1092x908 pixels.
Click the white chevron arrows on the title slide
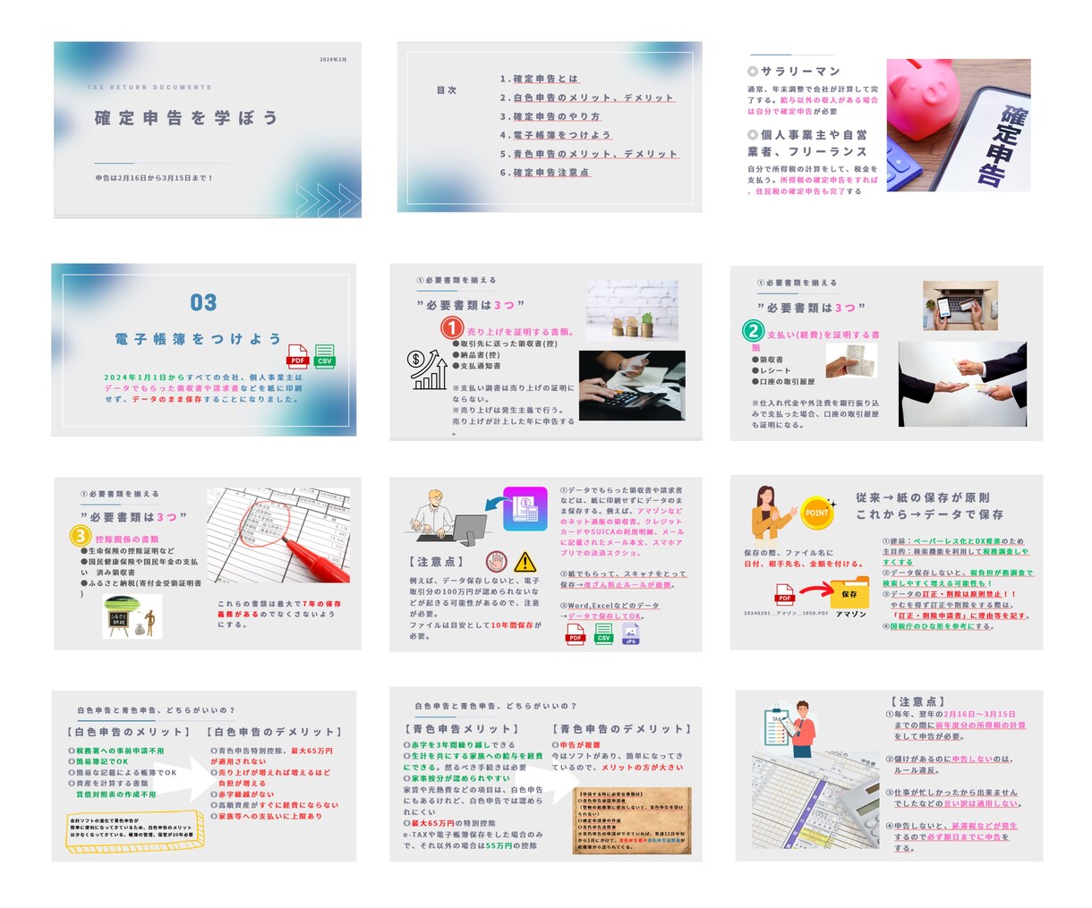(x=328, y=200)
